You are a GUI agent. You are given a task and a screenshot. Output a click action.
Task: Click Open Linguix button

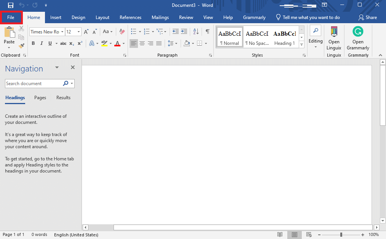click(x=334, y=38)
